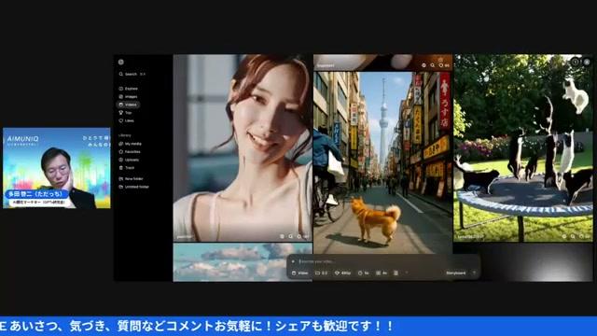Open the 480p resolution dropdown
The height and width of the screenshot is (336, 597).
click(342, 273)
